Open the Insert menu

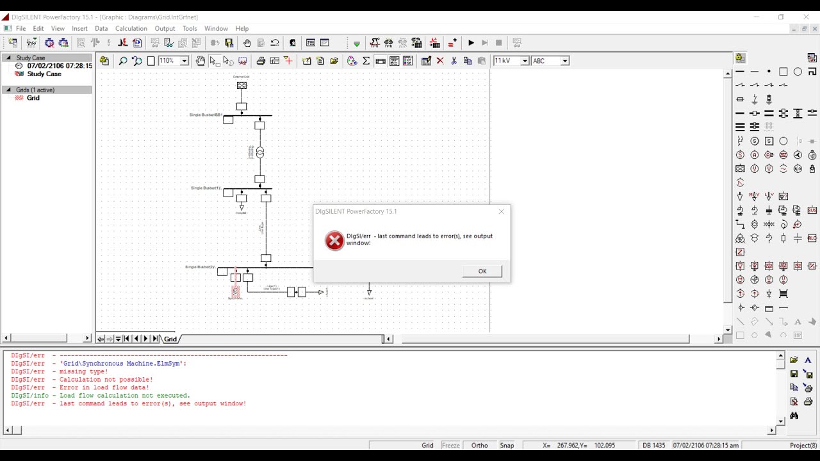(79, 28)
